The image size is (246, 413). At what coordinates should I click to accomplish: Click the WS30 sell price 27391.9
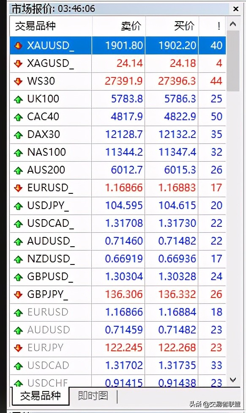124,81
